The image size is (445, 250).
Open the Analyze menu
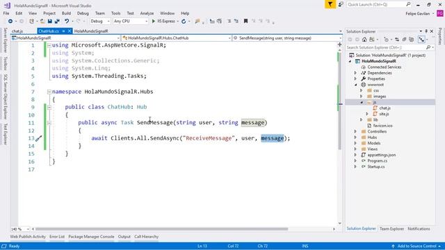(x=147, y=13)
